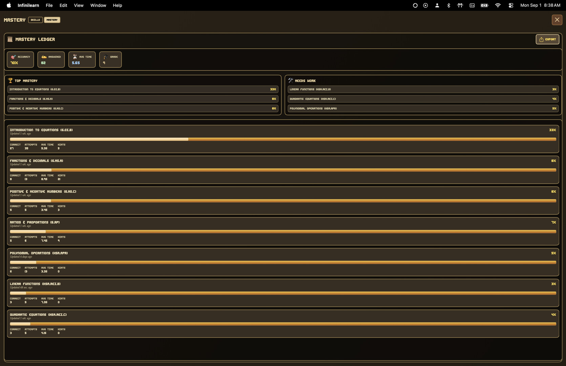Click the Wi-Fi icon in the menu bar
This screenshot has height=366, width=566.
[498, 5]
